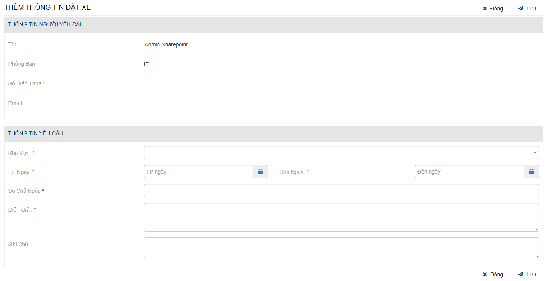Click into the Số Chỗ Ngồi field

[x=341, y=191]
